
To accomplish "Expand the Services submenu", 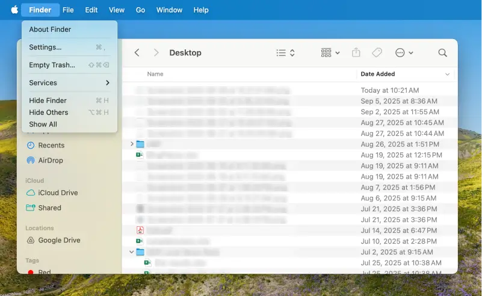I will coord(69,83).
